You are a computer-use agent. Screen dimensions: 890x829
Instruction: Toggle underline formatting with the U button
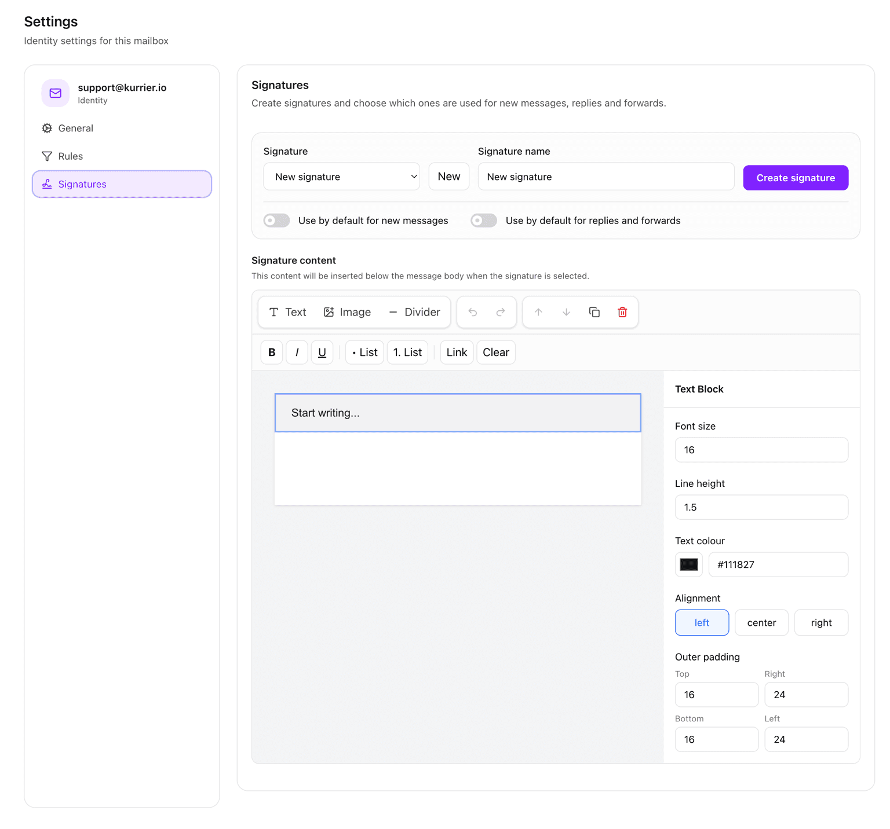tap(322, 353)
